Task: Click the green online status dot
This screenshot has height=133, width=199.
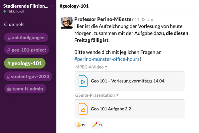Action: click(5, 11)
